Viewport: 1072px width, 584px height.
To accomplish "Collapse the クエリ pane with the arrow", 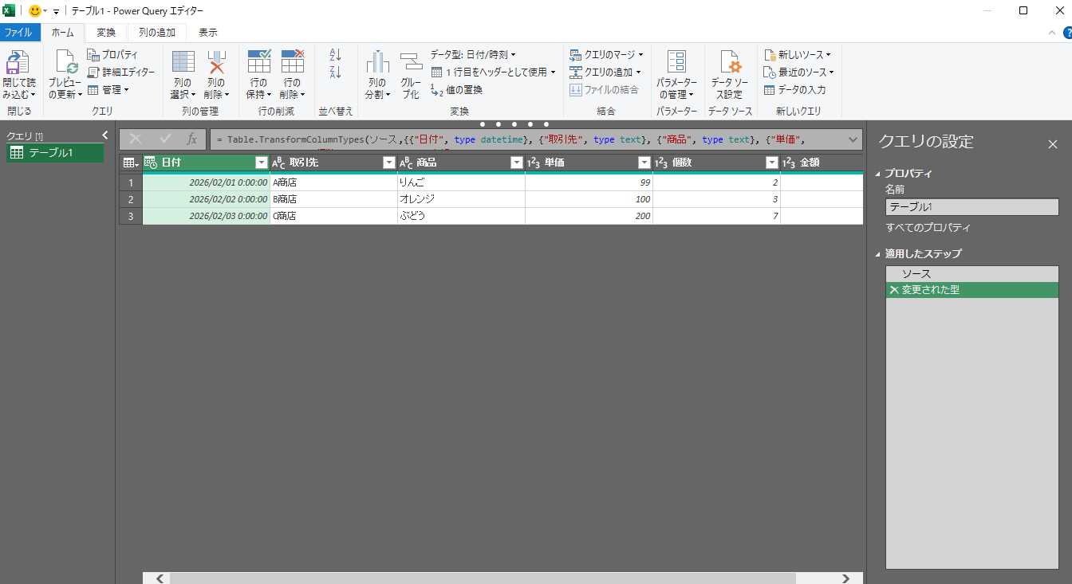I will pyautogui.click(x=104, y=135).
